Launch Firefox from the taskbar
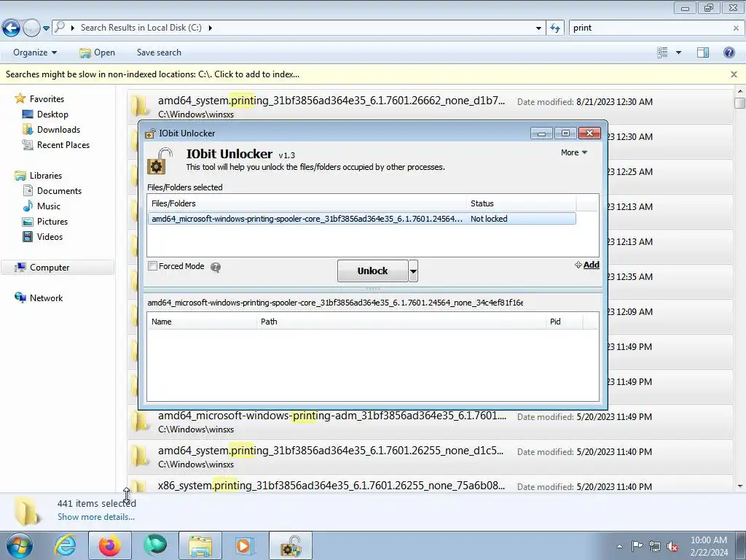746x560 pixels. point(109,545)
